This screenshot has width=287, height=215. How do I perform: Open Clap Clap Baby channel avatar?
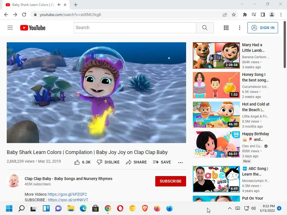[x=14, y=181]
